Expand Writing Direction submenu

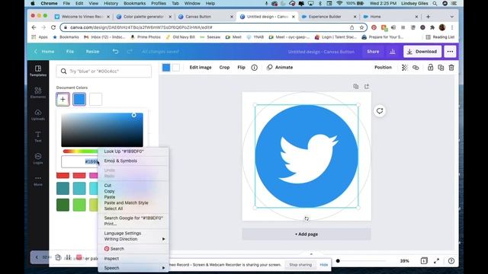click(x=134, y=239)
